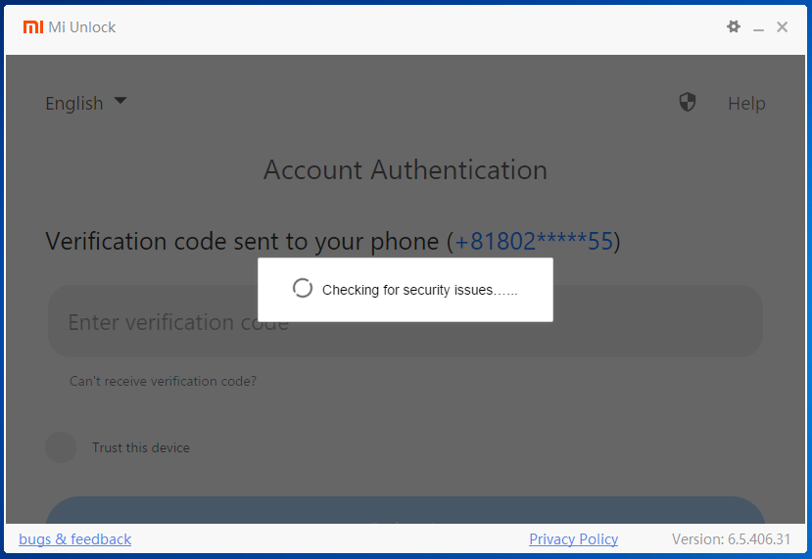Click the masked phone number +81802*****55
The image size is (812, 559).
534,241
